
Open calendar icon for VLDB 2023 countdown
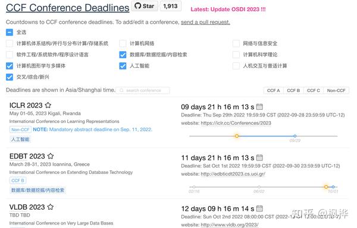(259, 208)
